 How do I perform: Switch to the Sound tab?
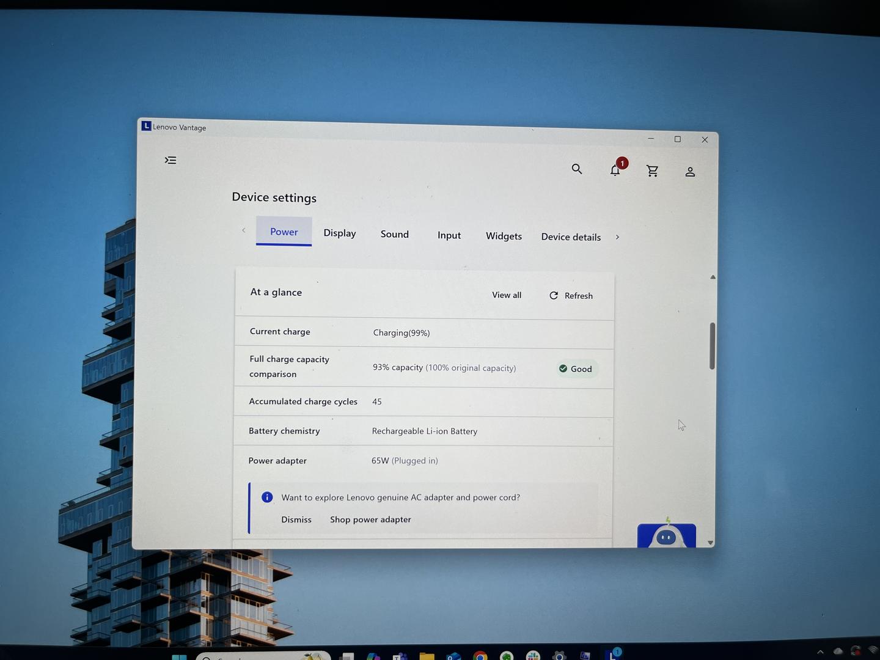pyautogui.click(x=394, y=234)
